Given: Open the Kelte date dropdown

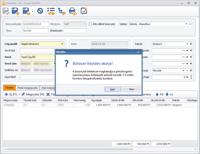Looking at the screenshot, I should 126,44.
